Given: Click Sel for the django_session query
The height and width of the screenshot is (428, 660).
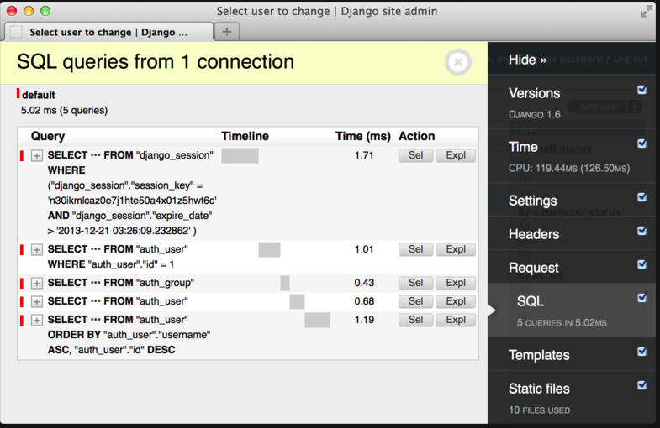Looking at the screenshot, I should (416, 155).
